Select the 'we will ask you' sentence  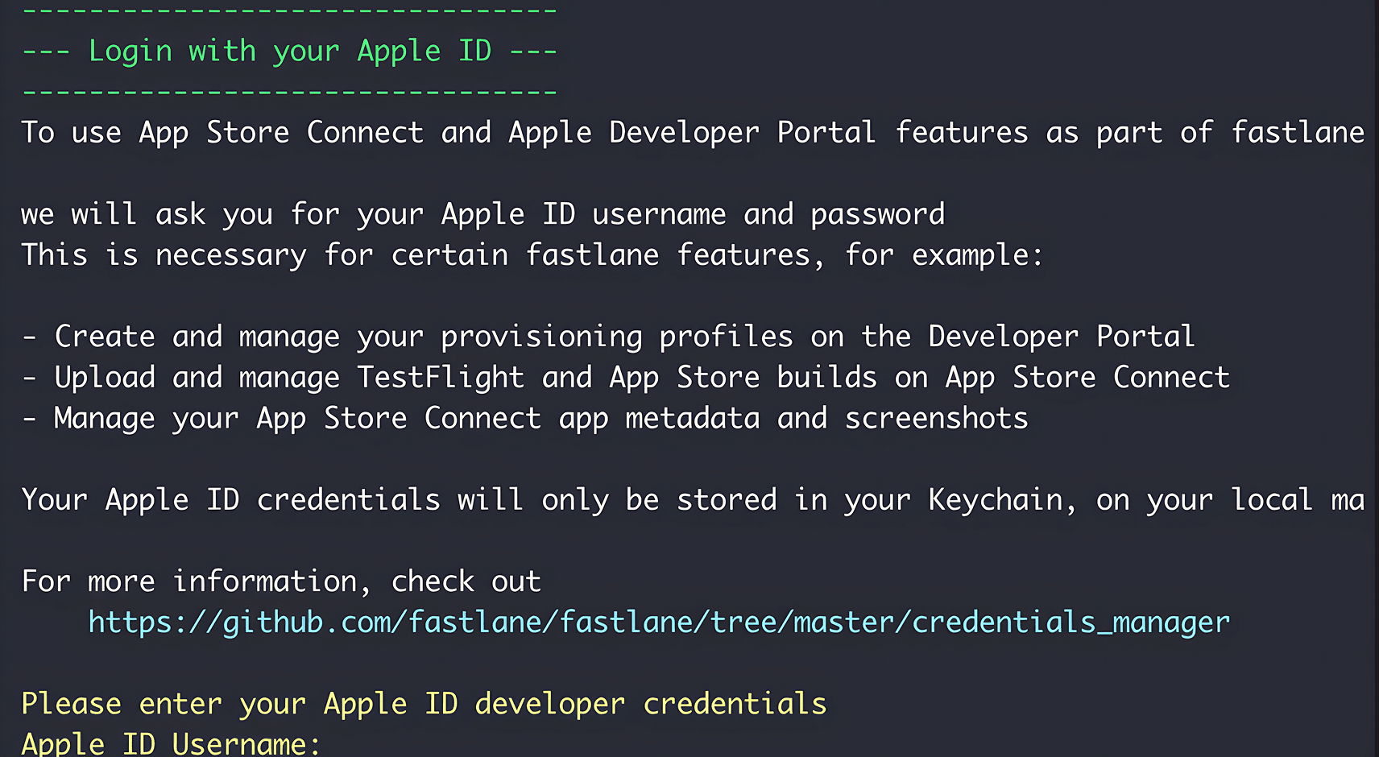483,213
